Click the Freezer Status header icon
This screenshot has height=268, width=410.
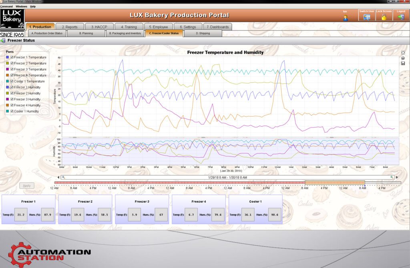pyautogui.click(x=3, y=40)
